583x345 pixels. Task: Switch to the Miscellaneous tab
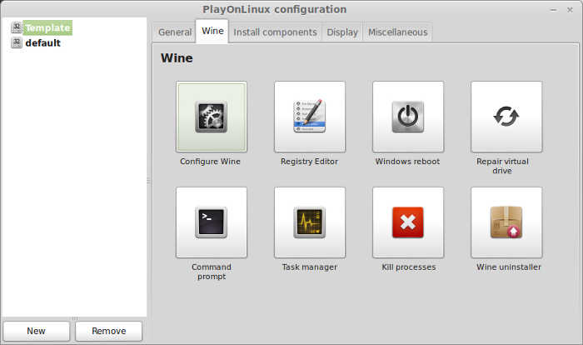point(397,32)
